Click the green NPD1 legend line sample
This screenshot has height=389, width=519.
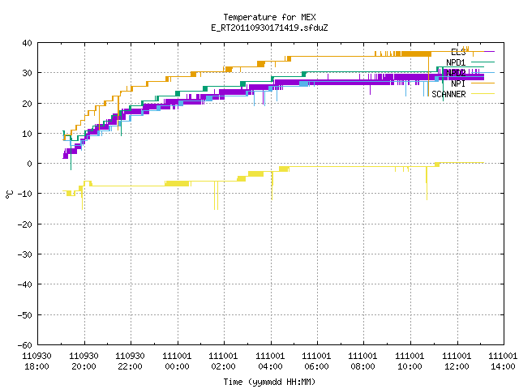(x=483, y=62)
